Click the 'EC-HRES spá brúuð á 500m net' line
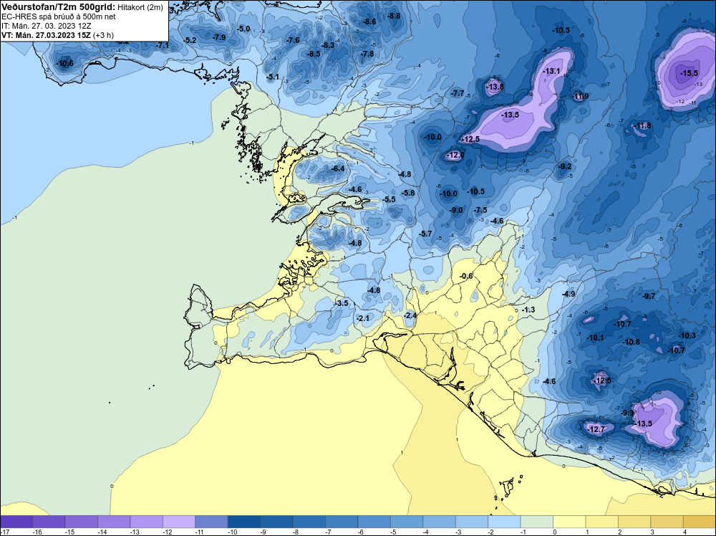This screenshot has width=716, height=536. (59, 16)
